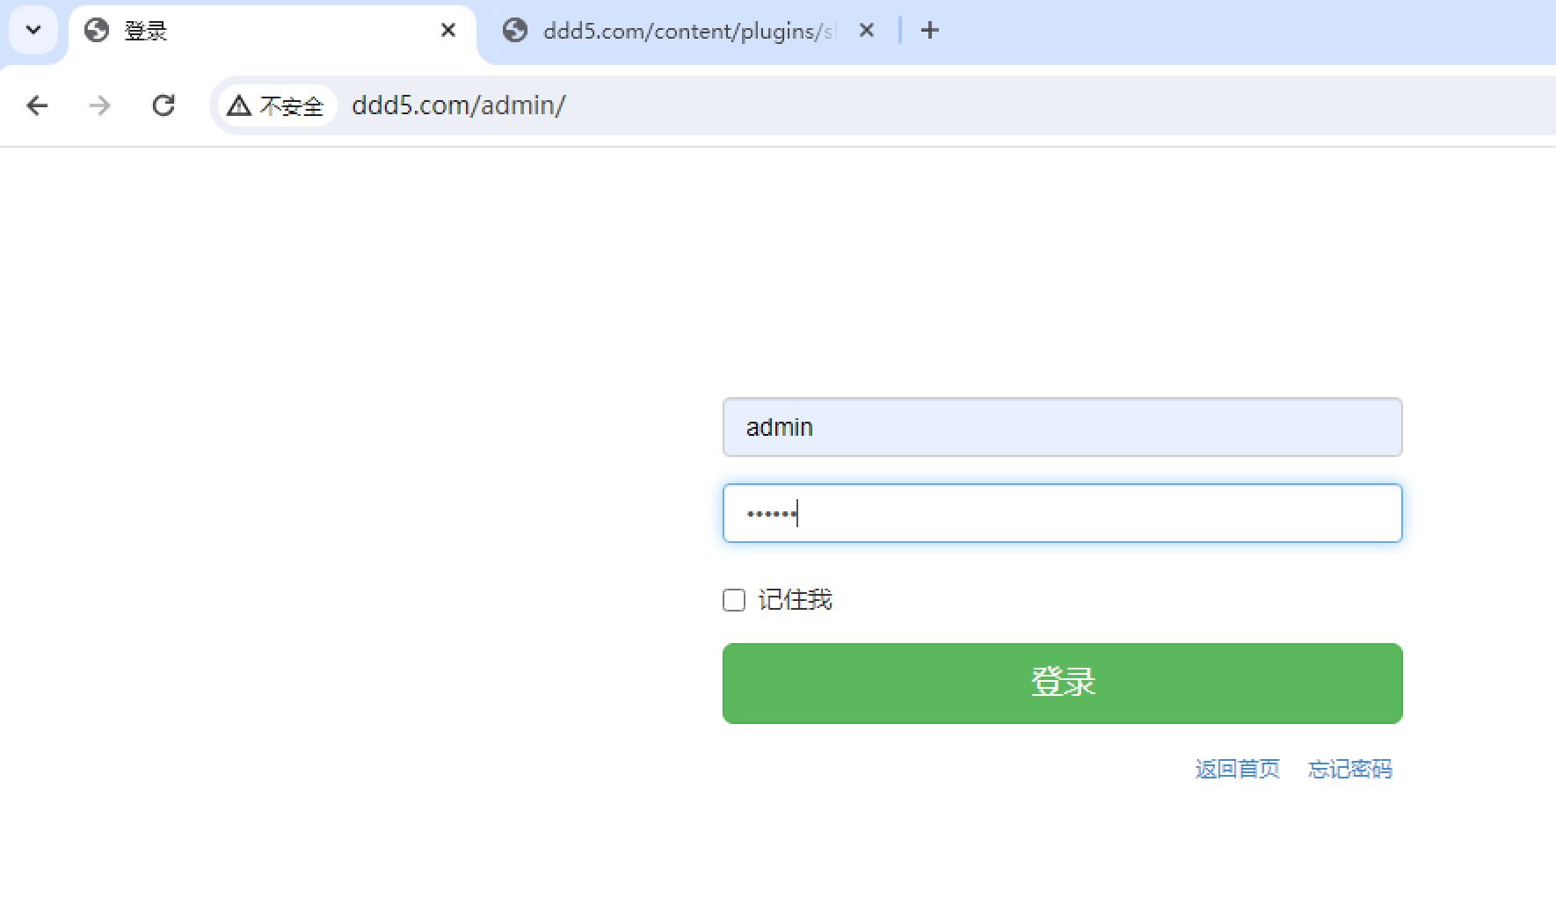Viewport: 1556px width, 912px height.
Task: Open the 返回首页 link
Action: (x=1237, y=769)
